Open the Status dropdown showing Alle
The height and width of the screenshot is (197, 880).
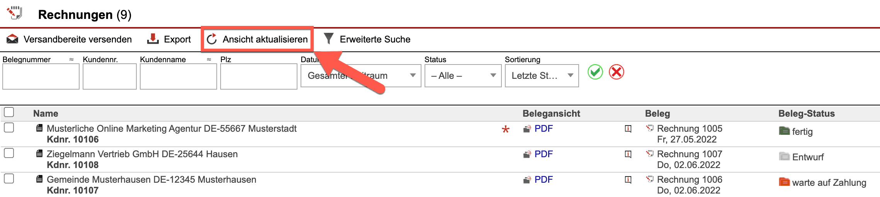(x=462, y=76)
